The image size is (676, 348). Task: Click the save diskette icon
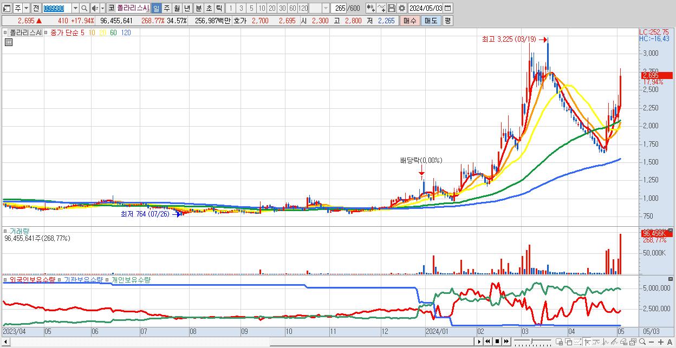[x=392, y=8]
